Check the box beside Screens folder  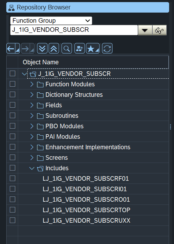(x=13, y=157)
